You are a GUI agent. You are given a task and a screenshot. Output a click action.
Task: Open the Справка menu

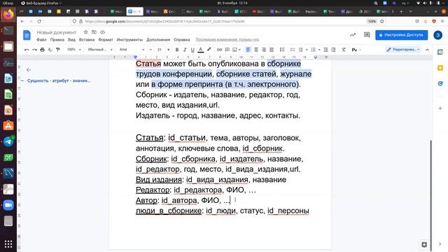pyautogui.click(x=182, y=40)
